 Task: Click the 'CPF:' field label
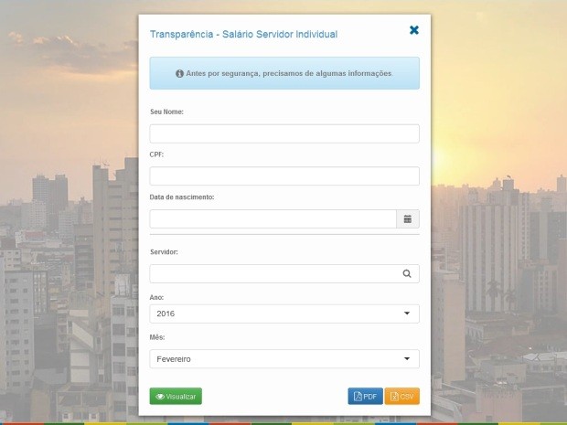click(x=157, y=154)
